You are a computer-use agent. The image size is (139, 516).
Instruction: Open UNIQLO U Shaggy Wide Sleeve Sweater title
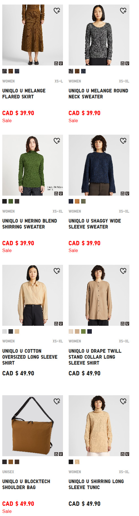(95, 224)
